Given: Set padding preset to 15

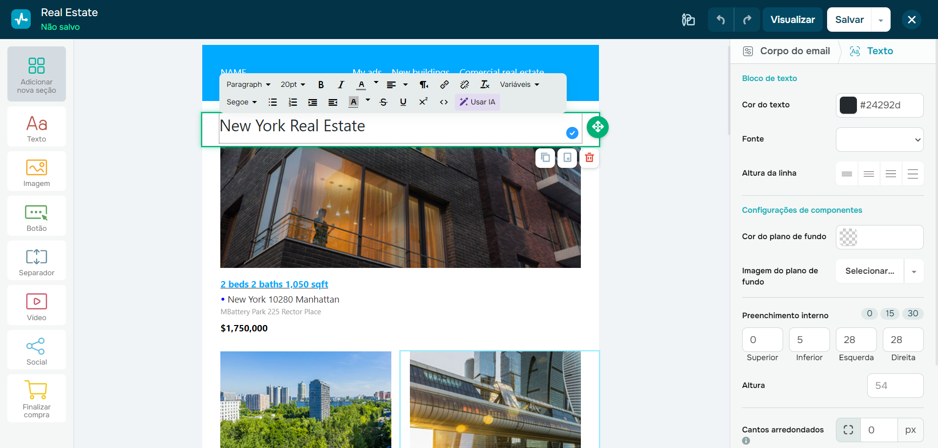Looking at the screenshot, I should pyautogui.click(x=890, y=313).
